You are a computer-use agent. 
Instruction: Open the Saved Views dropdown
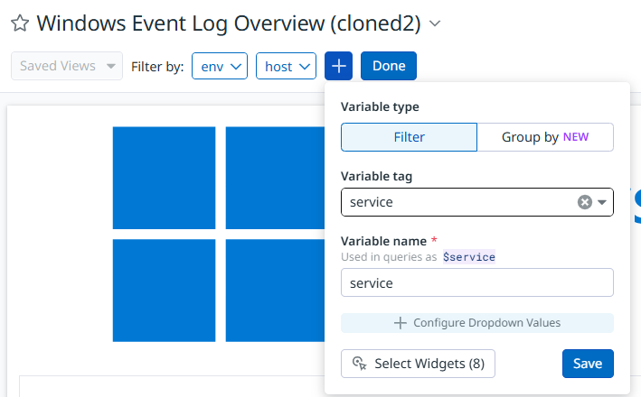[x=66, y=66]
